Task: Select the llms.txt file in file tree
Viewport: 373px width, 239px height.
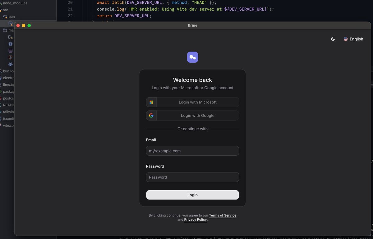Action: pyautogui.click(x=7, y=85)
